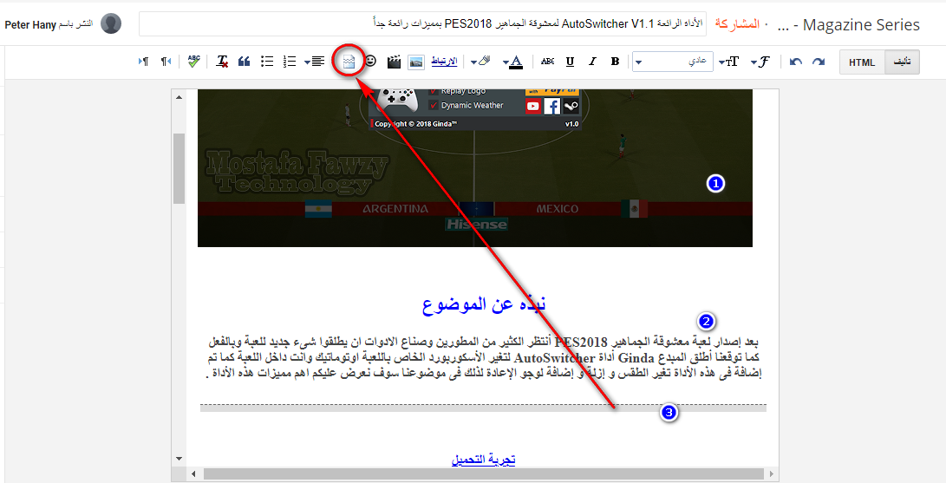The width and height of the screenshot is (946, 483).
Task: Click the paragraph line mentioning PES2018
Action: pyautogui.click(x=483, y=343)
